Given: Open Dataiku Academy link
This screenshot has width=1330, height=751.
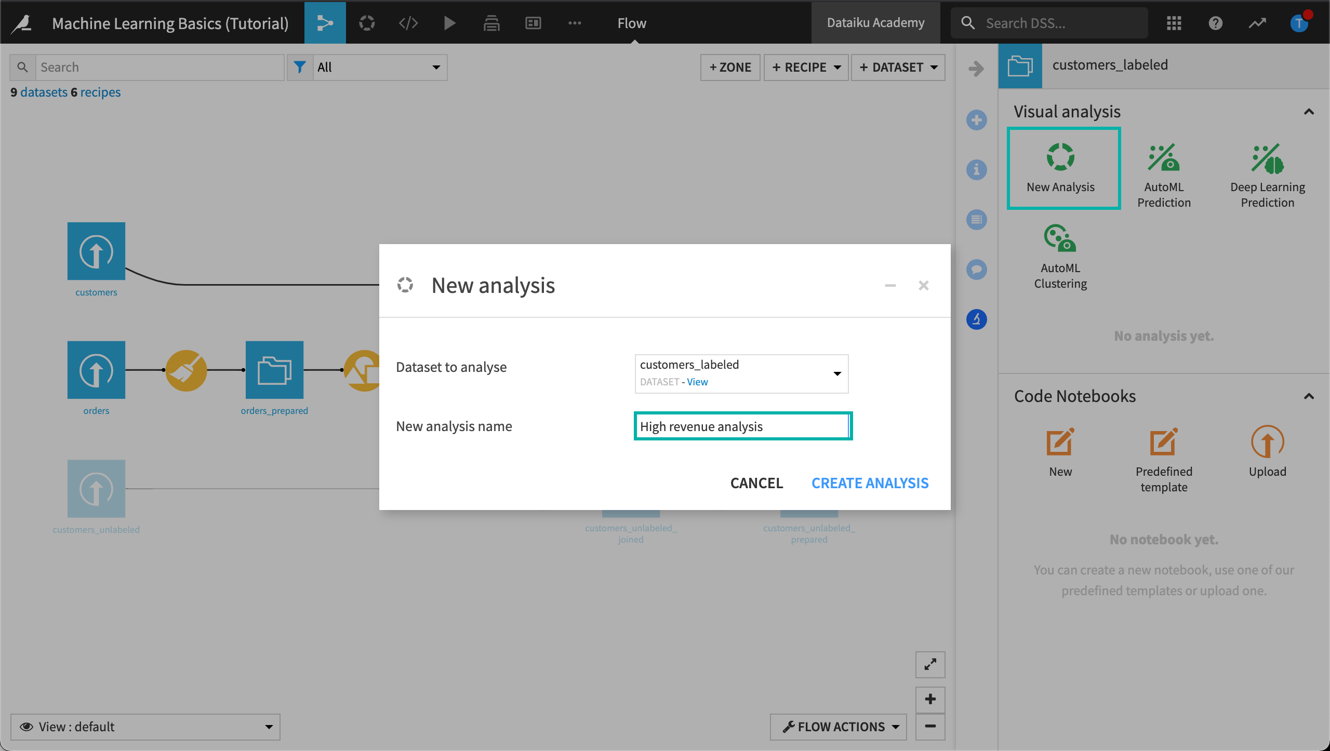Looking at the screenshot, I should (x=876, y=23).
